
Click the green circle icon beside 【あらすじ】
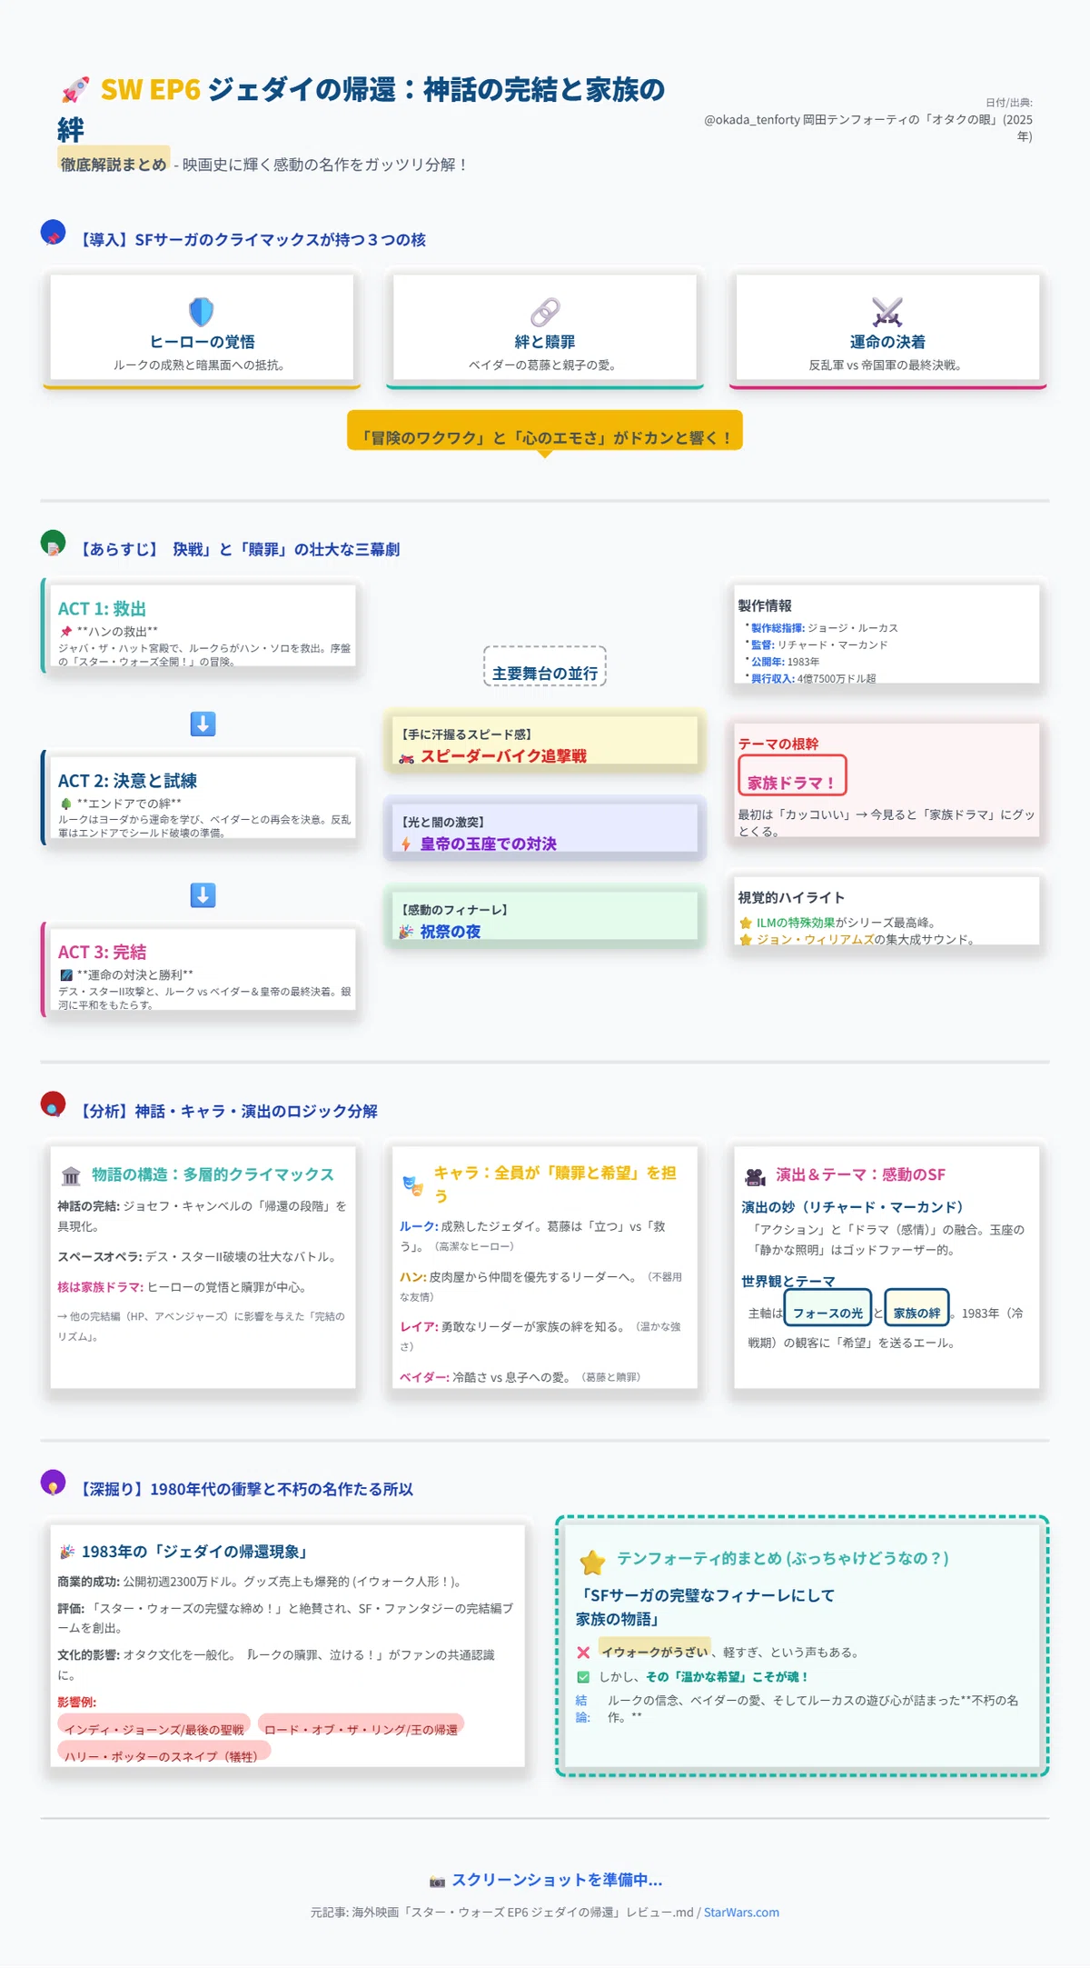pos(54,543)
